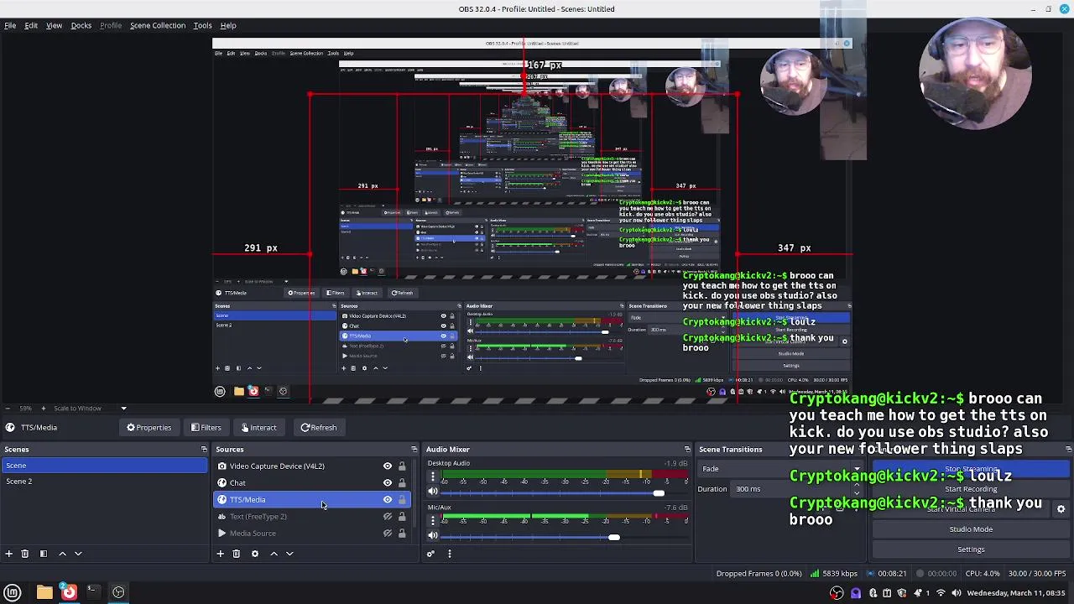Unlock the Video Capture Device source
This screenshot has width=1074, height=604.
pyautogui.click(x=402, y=466)
